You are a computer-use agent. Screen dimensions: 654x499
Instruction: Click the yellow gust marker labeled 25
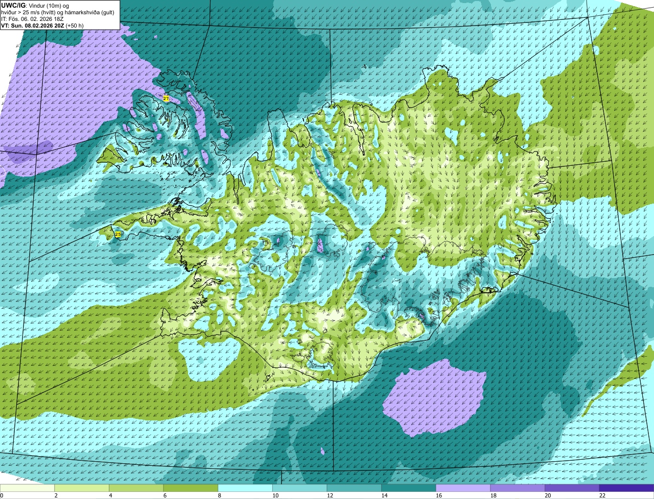[118, 234]
